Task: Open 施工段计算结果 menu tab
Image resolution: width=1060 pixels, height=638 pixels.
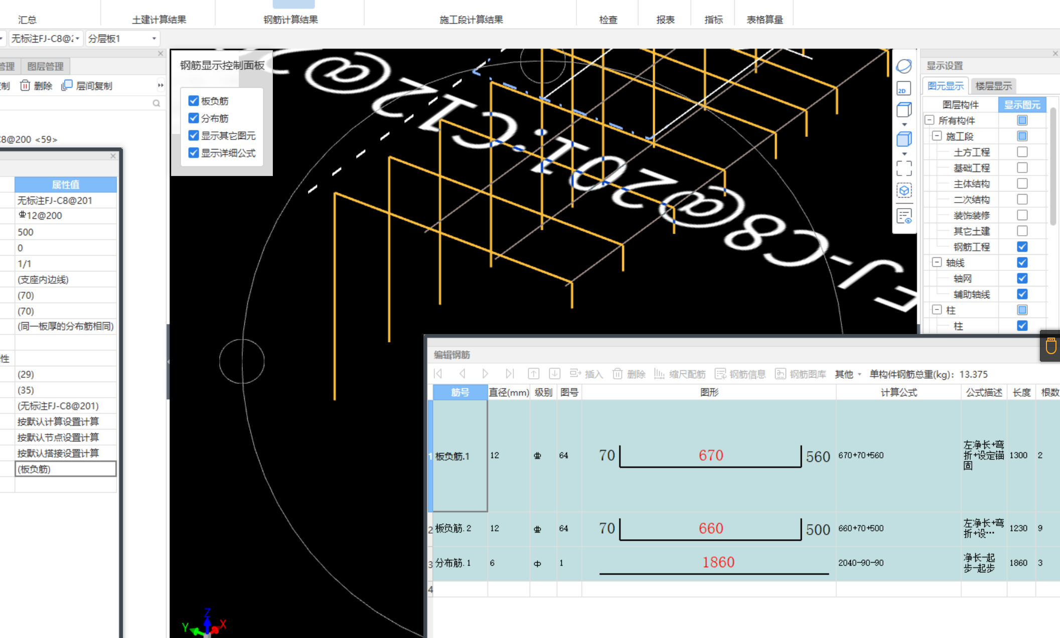Action: 471,20
